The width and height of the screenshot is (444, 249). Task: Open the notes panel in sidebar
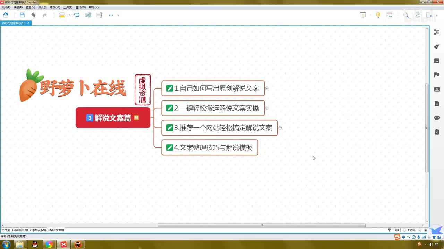(x=437, y=103)
